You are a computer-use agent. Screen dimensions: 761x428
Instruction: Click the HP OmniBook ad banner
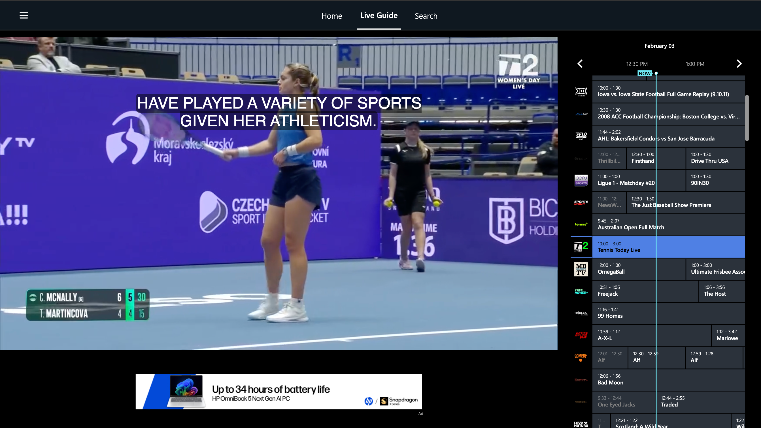pos(279,391)
